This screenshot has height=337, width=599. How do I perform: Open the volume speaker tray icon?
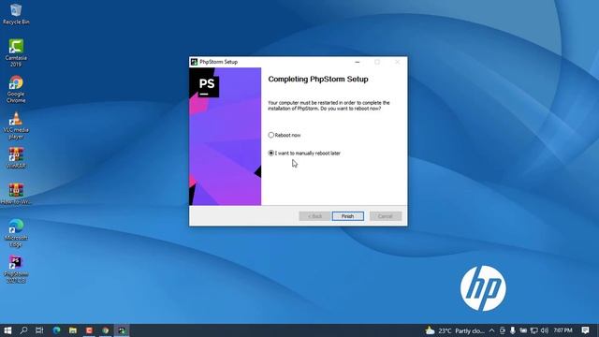[545, 330]
